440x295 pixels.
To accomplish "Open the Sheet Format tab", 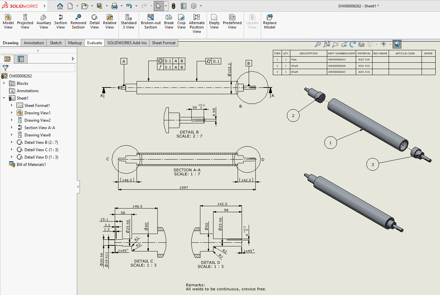I will click(163, 43).
